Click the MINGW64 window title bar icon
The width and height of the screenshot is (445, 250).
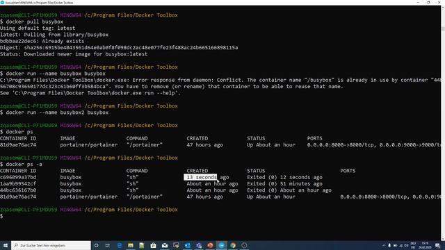coord(2,2)
